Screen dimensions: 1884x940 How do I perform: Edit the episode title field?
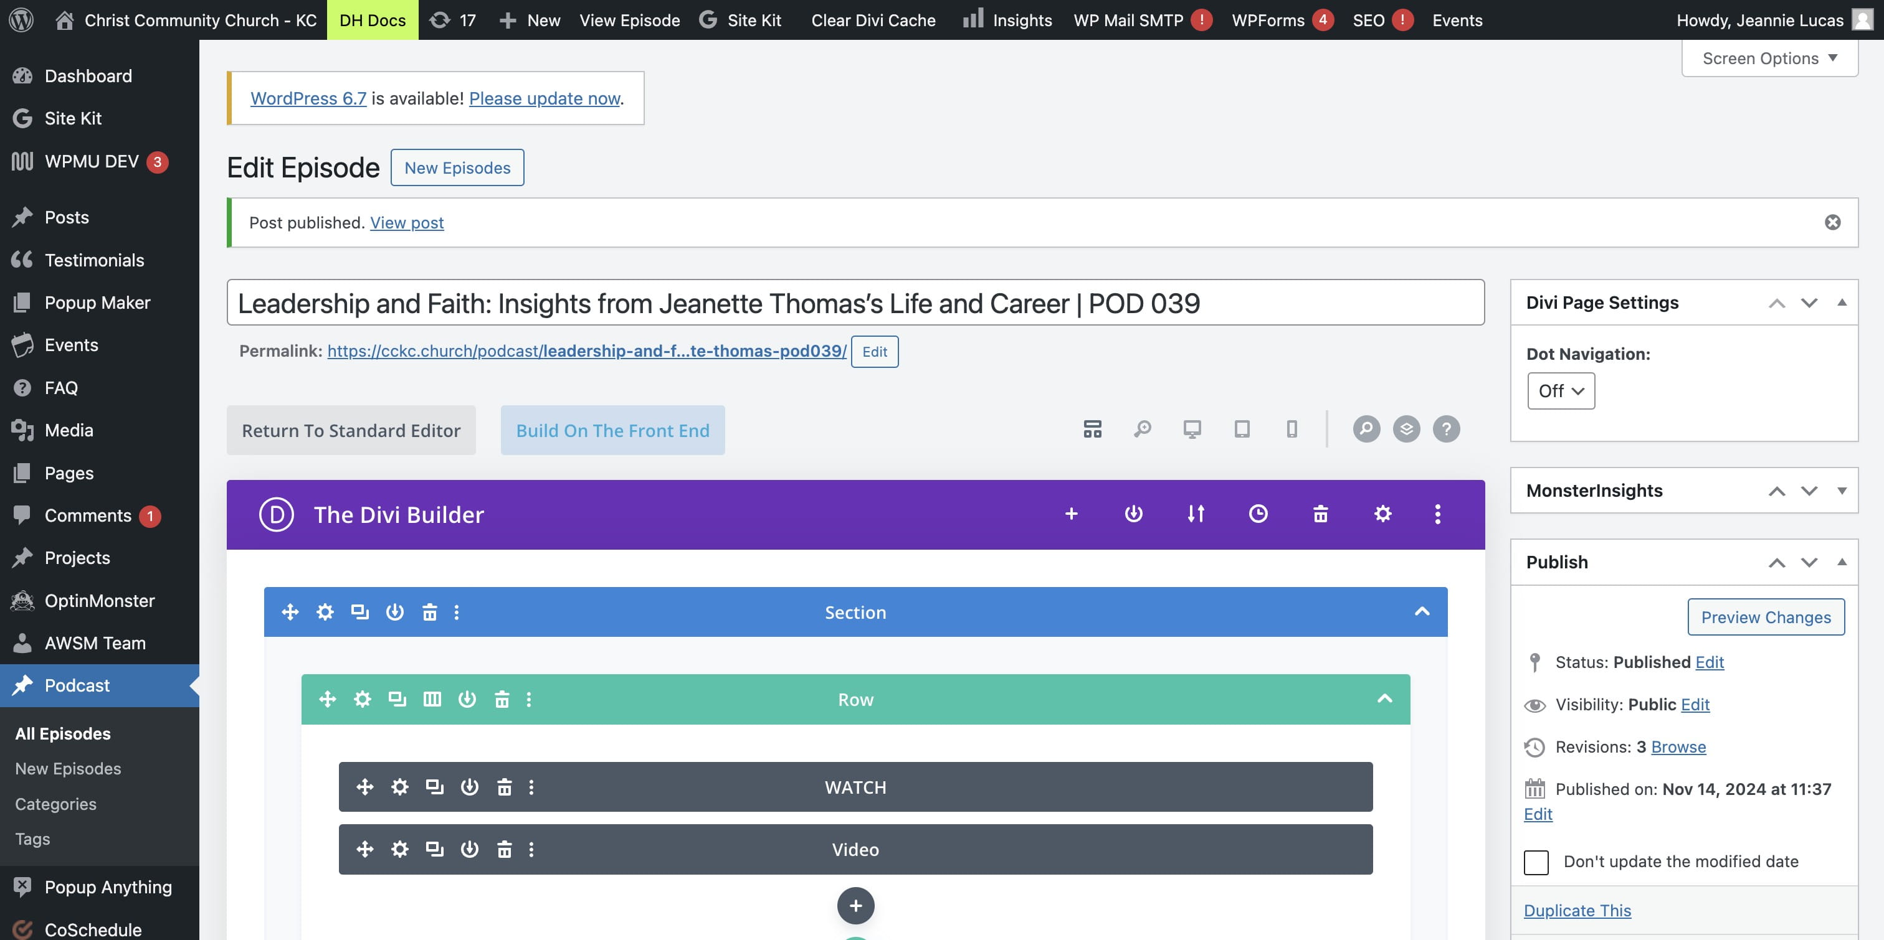pos(855,303)
